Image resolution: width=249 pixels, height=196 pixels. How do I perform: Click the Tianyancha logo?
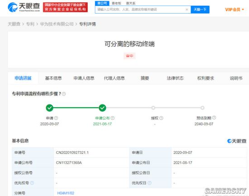(24, 7)
